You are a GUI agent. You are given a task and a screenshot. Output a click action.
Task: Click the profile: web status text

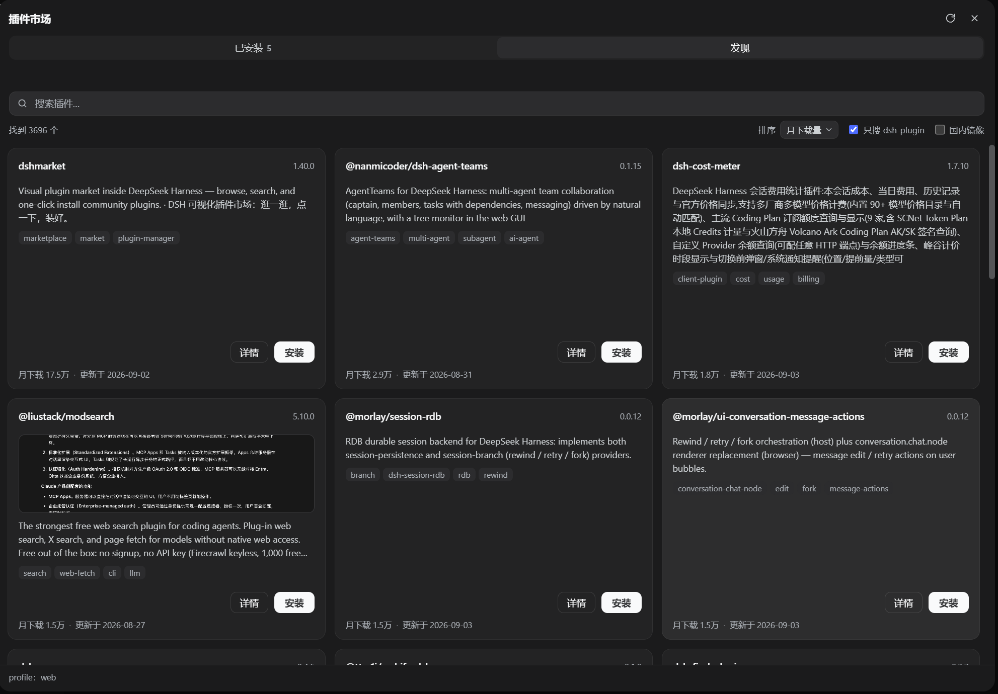pyautogui.click(x=32, y=677)
